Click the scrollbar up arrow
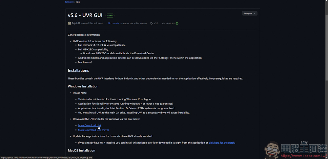 point(326,1)
